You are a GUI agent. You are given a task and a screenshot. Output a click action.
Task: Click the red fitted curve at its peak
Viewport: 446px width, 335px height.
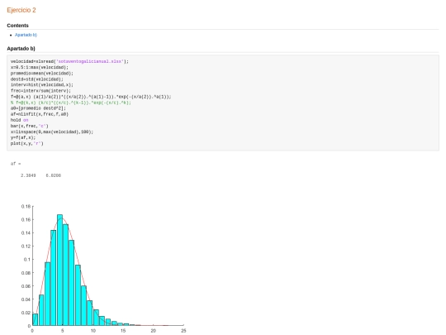[63, 218]
